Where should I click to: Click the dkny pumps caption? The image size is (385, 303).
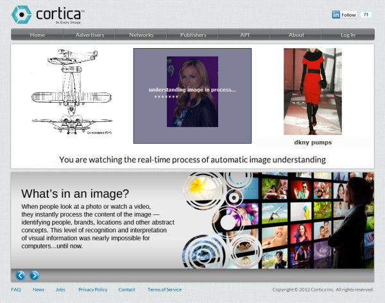point(312,142)
